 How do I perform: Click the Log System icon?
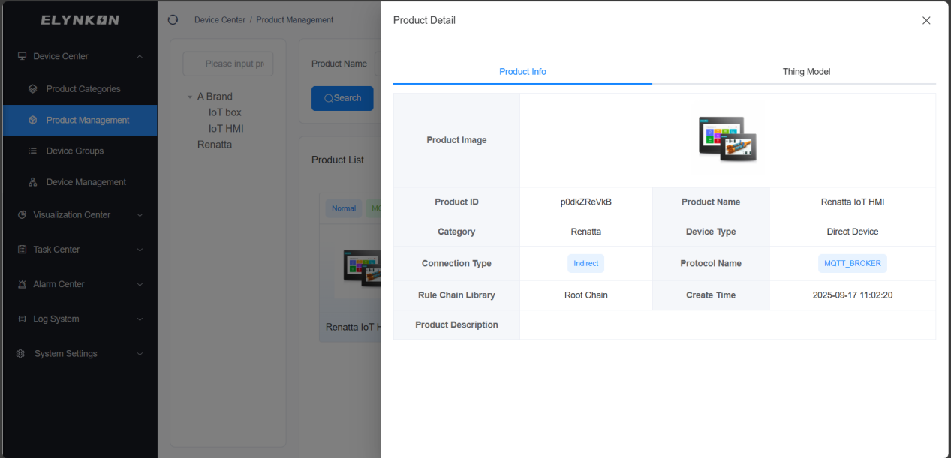[x=22, y=319]
